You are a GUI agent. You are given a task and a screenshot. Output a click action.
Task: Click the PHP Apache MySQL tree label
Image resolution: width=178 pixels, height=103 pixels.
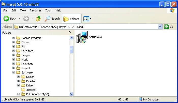(x=38, y=94)
